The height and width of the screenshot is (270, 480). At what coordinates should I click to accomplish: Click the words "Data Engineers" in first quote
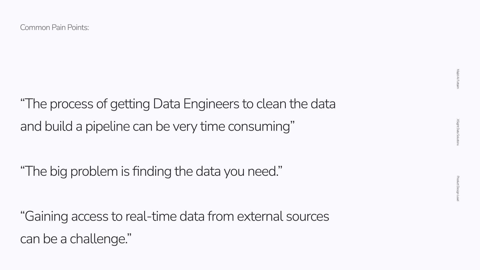pyautogui.click(x=196, y=104)
